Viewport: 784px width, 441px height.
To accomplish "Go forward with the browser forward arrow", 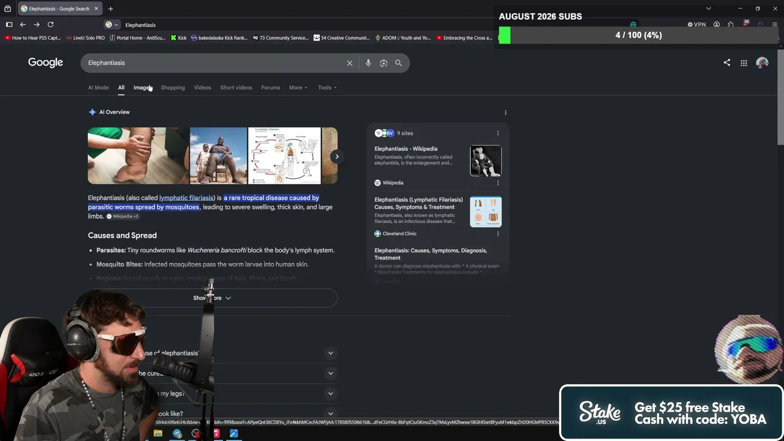I will (x=37, y=24).
